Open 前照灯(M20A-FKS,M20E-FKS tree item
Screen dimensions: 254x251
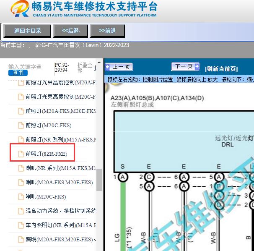click(60, 111)
